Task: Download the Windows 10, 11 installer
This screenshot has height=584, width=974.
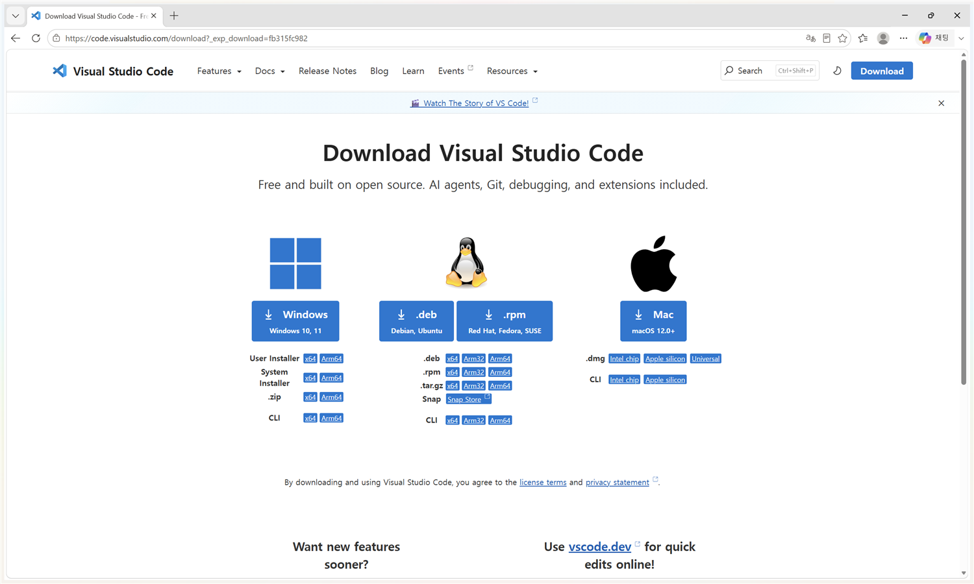Action: point(295,321)
